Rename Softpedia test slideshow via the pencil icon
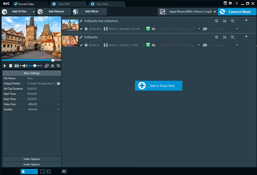Viewport: 257px width, 175px height. tap(81, 21)
